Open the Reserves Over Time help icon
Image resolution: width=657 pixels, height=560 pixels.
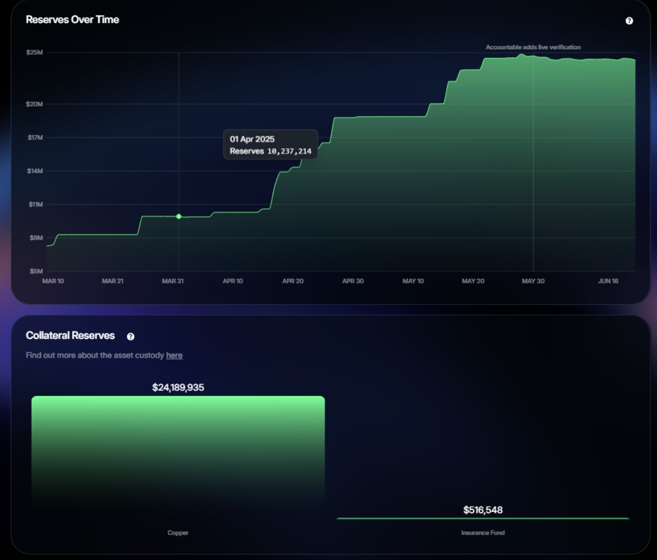pos(629,21)
